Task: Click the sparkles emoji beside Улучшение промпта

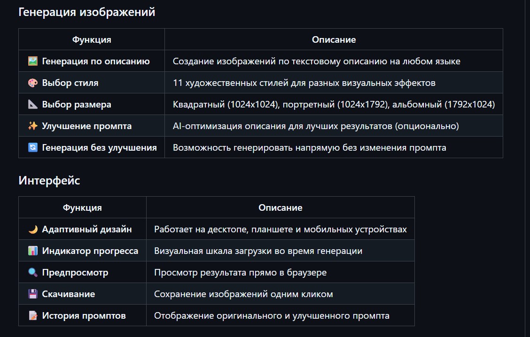Action: click(32, 126)
